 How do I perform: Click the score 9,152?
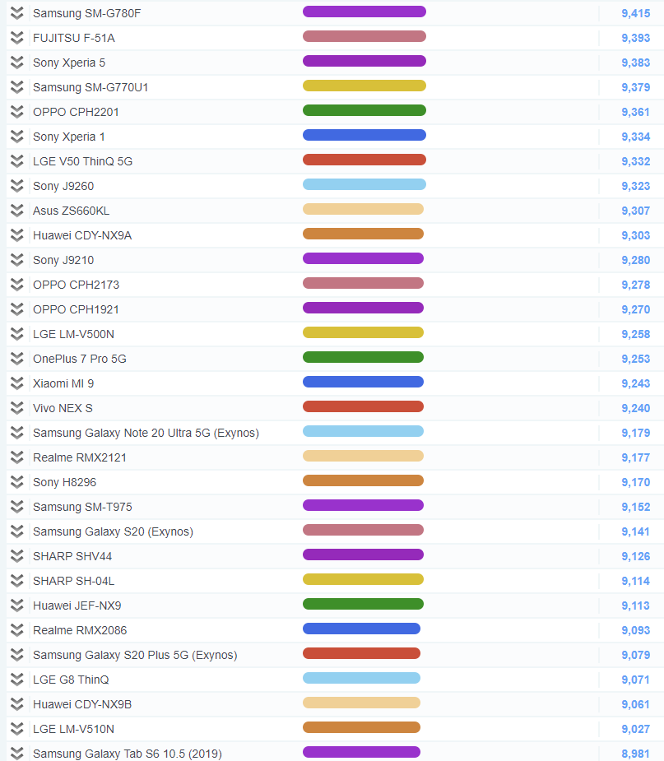pyautogui.click(x=636, y=507)
